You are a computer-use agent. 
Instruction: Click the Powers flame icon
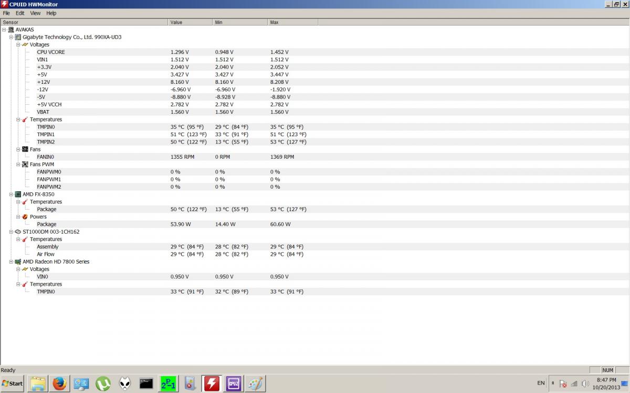point(25,216)
